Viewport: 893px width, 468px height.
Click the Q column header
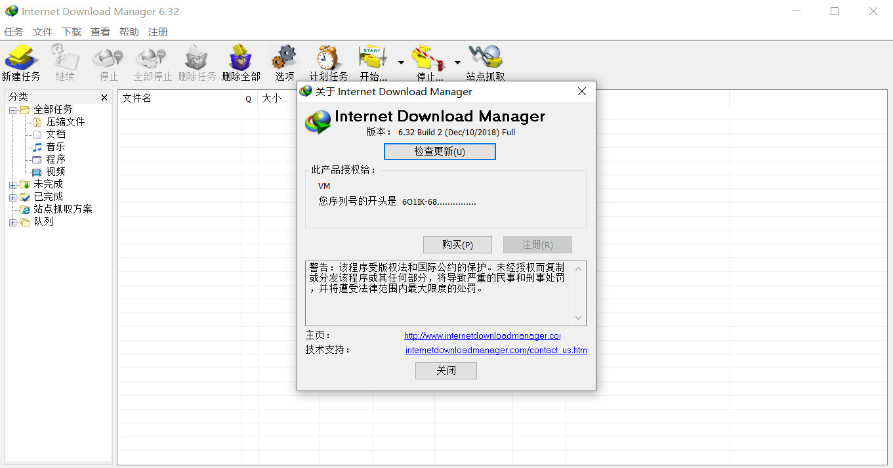[249, 98]
